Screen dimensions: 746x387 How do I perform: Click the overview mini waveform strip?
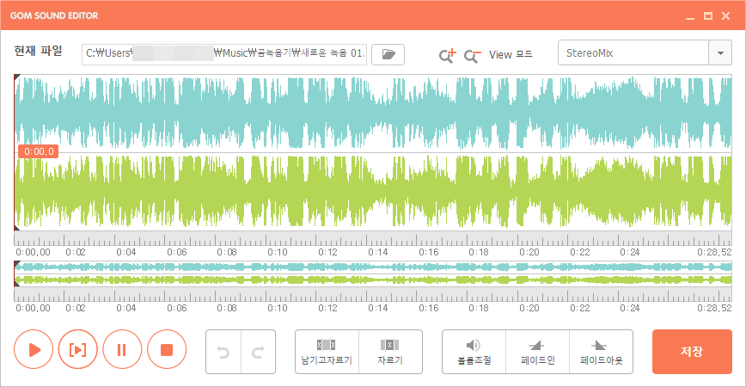click(373, 273)
